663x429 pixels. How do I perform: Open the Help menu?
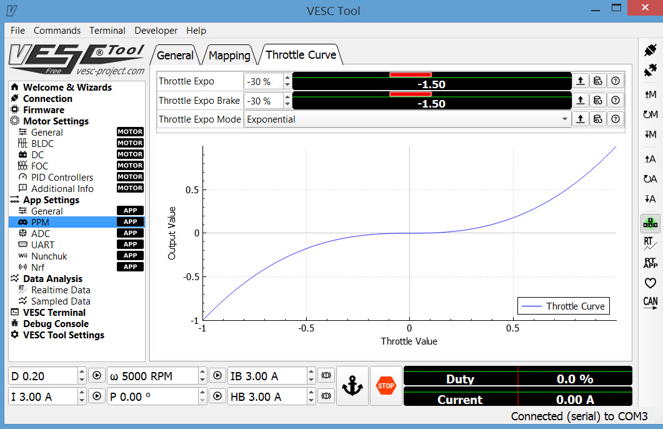pos(196,31)
